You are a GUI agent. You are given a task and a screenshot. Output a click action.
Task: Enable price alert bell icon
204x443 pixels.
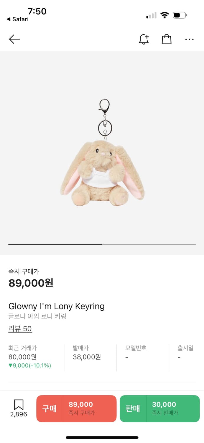coord(144,39)
